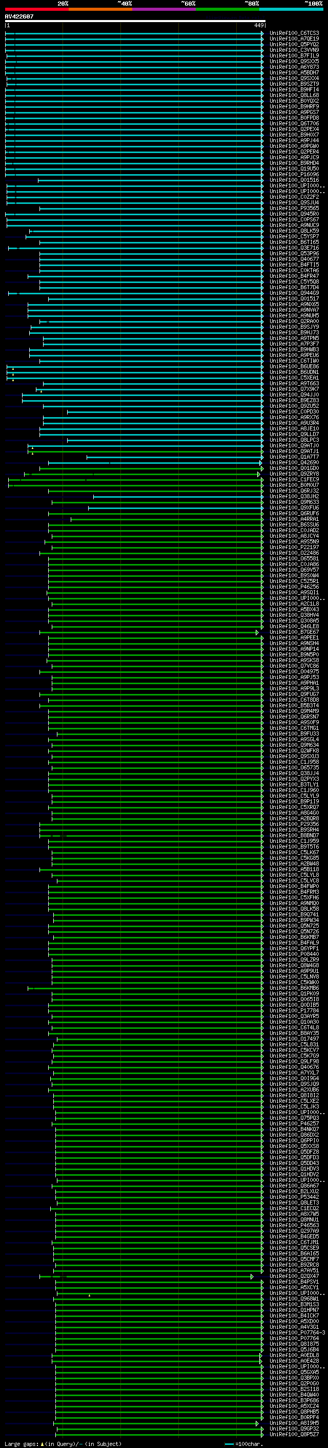
Task: Open the UniRef100_B9SZT9 entry
Action: 294,84
